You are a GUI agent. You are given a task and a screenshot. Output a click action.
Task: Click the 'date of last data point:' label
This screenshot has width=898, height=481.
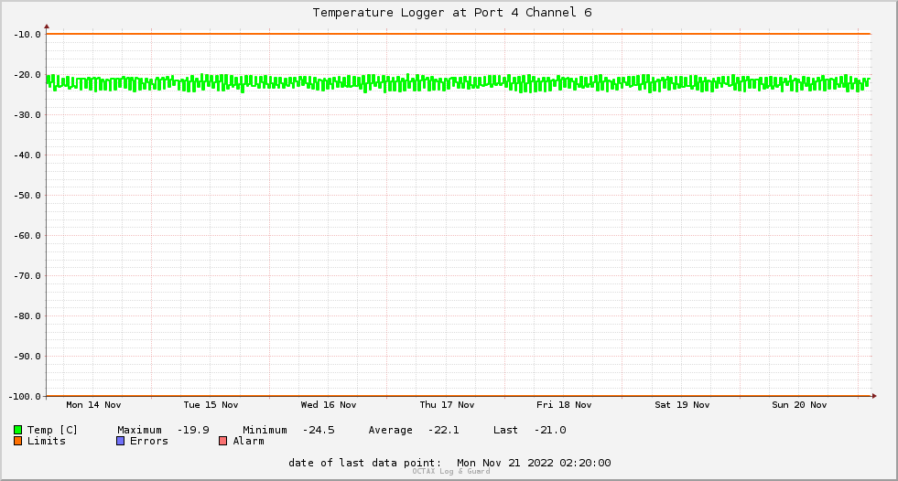tap(365, 463)
